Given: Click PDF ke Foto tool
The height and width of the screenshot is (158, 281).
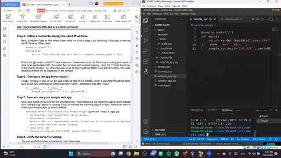Looking at the screenshot, I should click(x=70, y=18).
